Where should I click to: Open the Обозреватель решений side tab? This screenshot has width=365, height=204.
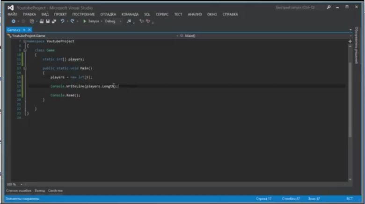pos(357,45)
